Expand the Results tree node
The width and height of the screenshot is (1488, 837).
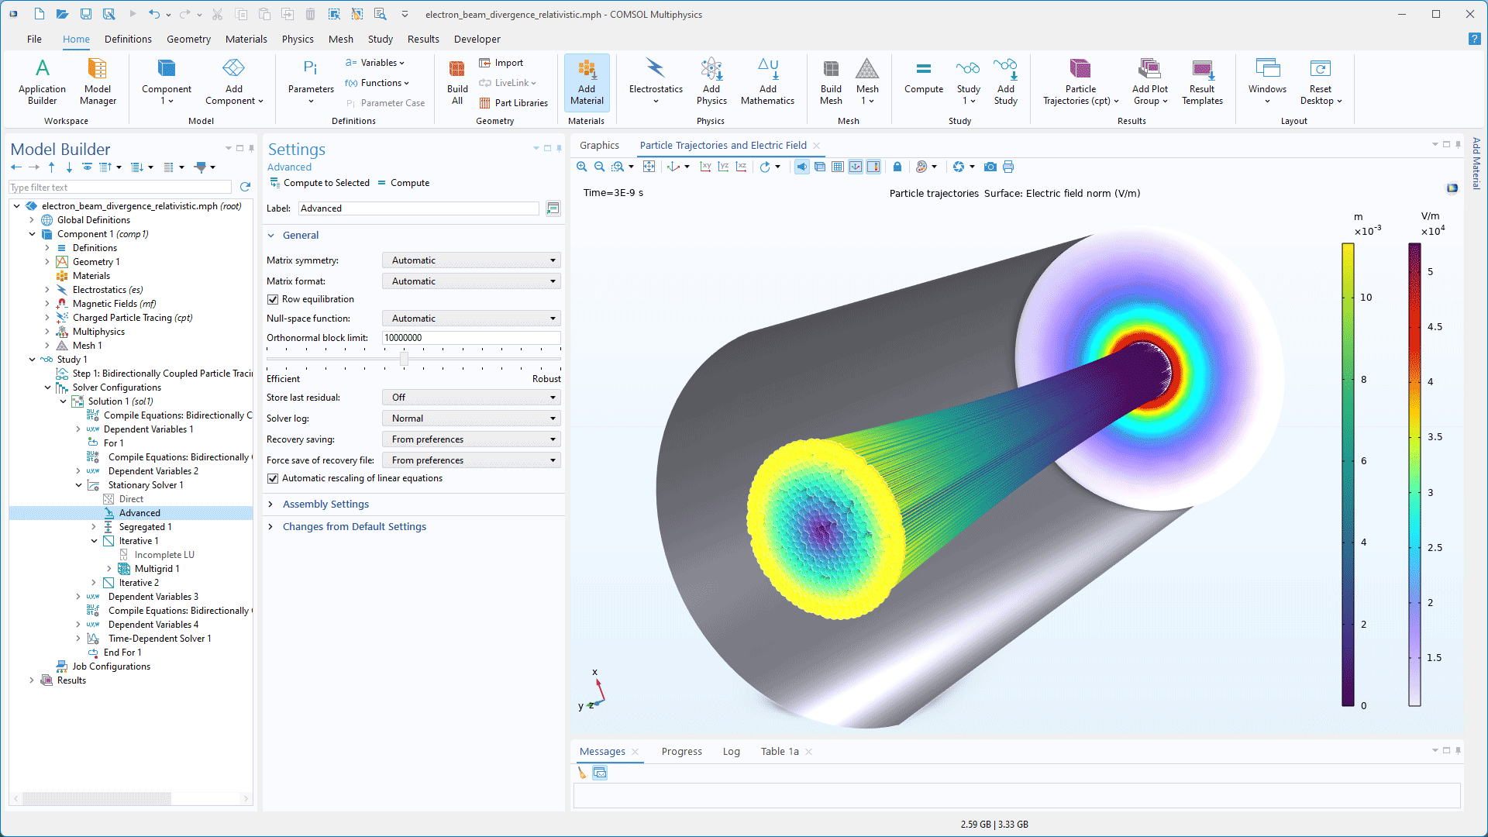32,680
